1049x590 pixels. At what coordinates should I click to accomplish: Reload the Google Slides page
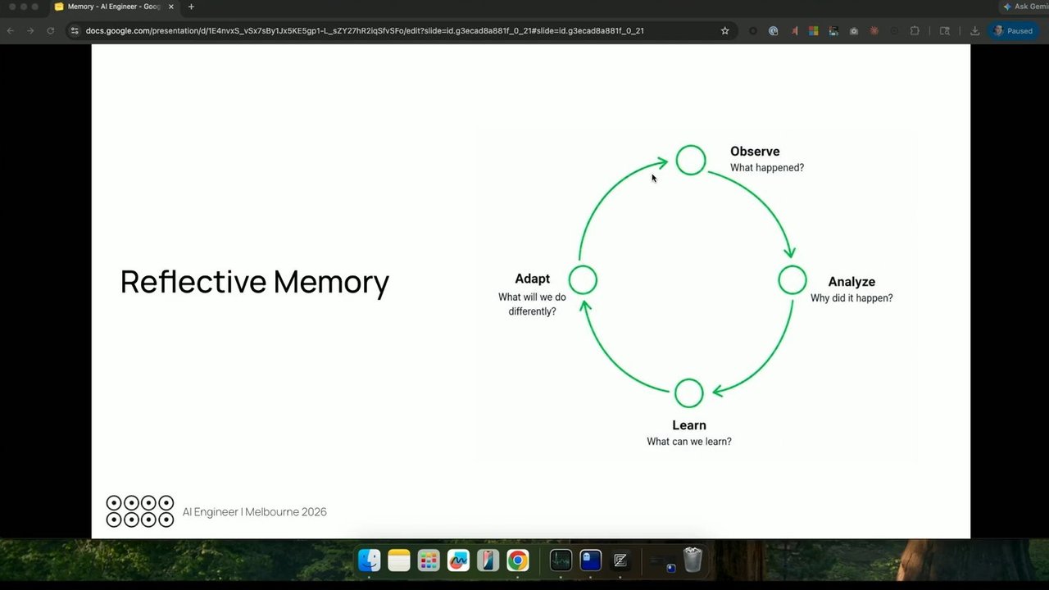[51, 31]
